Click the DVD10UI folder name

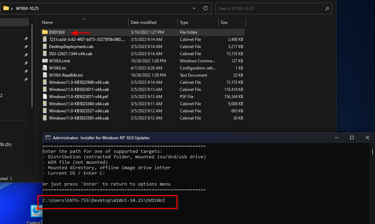click(x=57, y=32)
